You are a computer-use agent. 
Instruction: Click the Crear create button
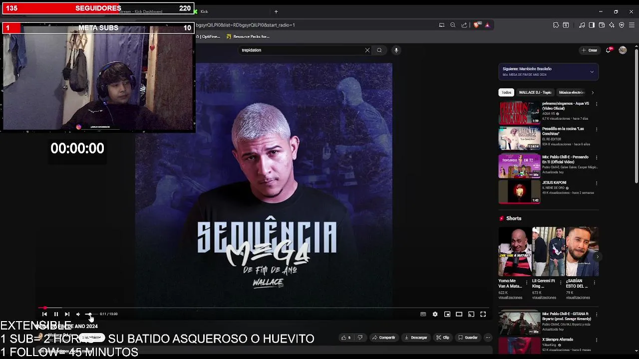(x=590, y=50)
